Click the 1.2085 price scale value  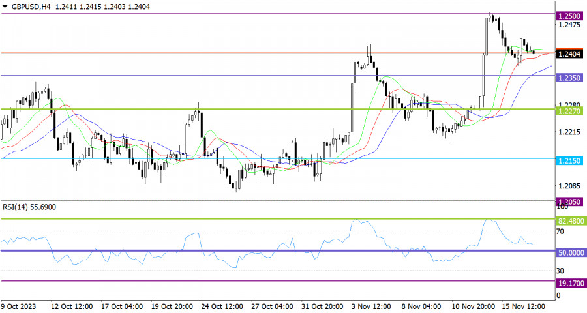pyautogui.click(x=569, y=186)
